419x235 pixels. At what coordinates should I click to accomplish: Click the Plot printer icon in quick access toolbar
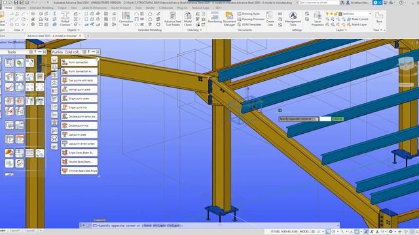(27, 3)
